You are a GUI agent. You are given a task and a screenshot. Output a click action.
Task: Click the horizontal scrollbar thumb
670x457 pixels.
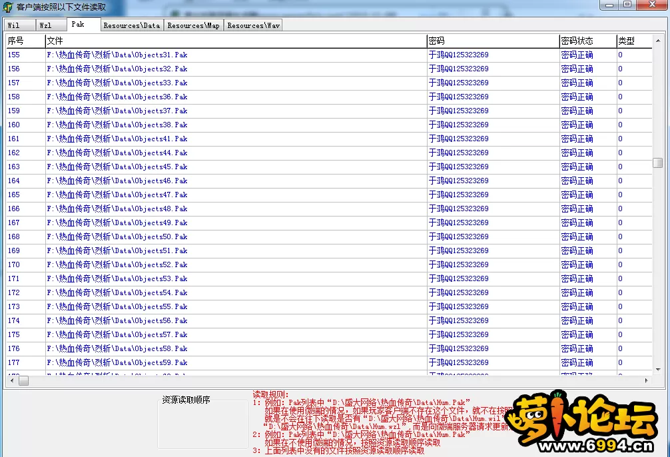[24, 380]
